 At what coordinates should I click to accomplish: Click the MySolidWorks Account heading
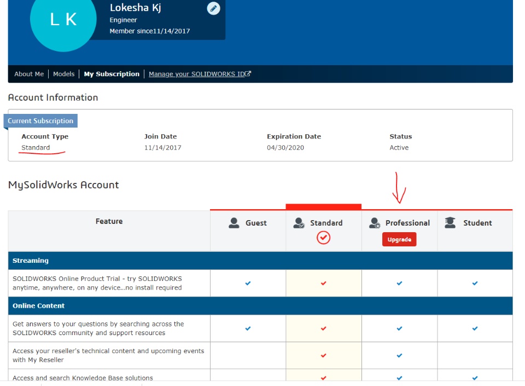(x=63, y=185)
